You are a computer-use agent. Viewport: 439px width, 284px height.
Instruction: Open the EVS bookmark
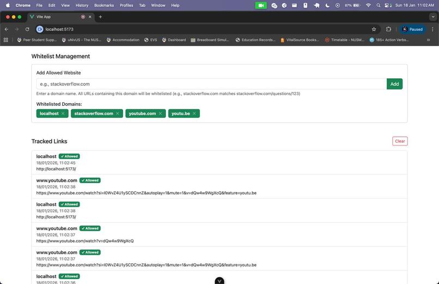tap(151, 40)
